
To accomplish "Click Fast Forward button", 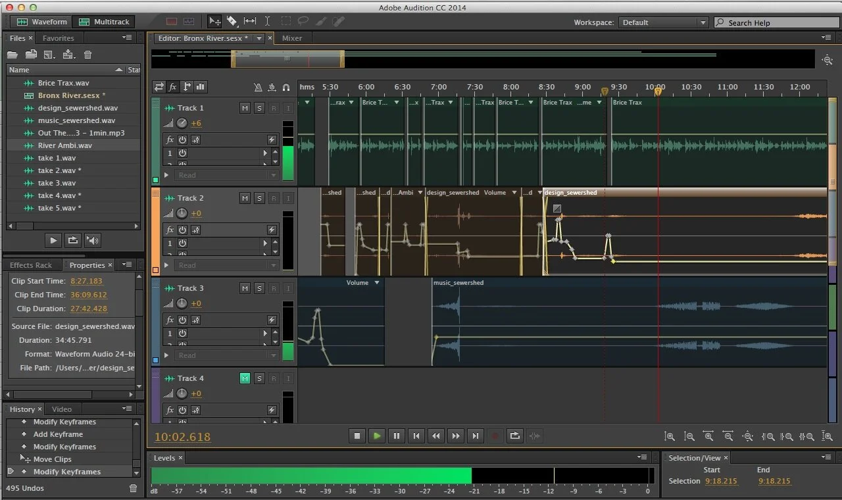I will 456,436.
